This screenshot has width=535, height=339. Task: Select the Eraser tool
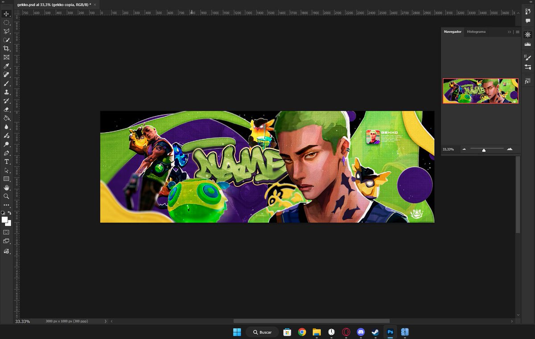(6, 109)
